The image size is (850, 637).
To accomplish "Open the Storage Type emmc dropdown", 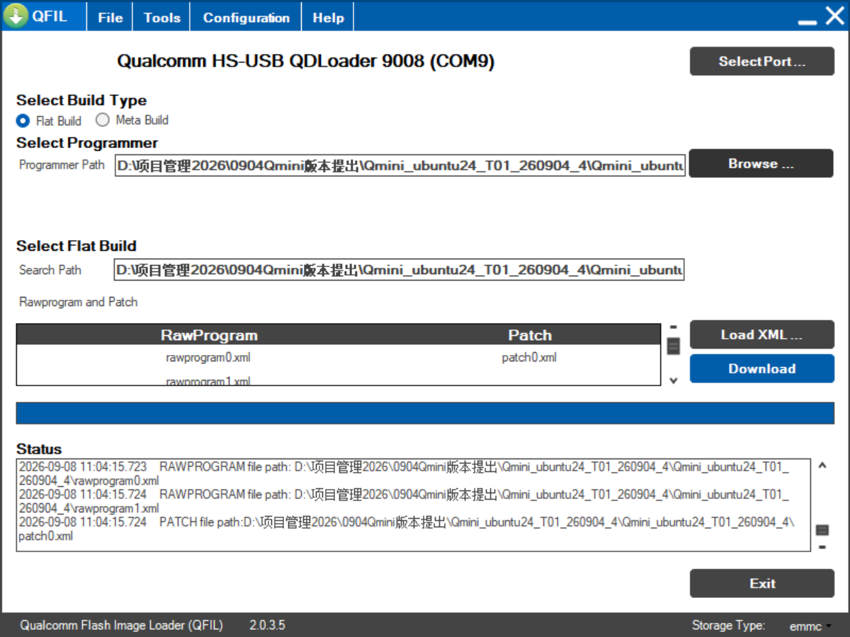I will click(810, 626).
